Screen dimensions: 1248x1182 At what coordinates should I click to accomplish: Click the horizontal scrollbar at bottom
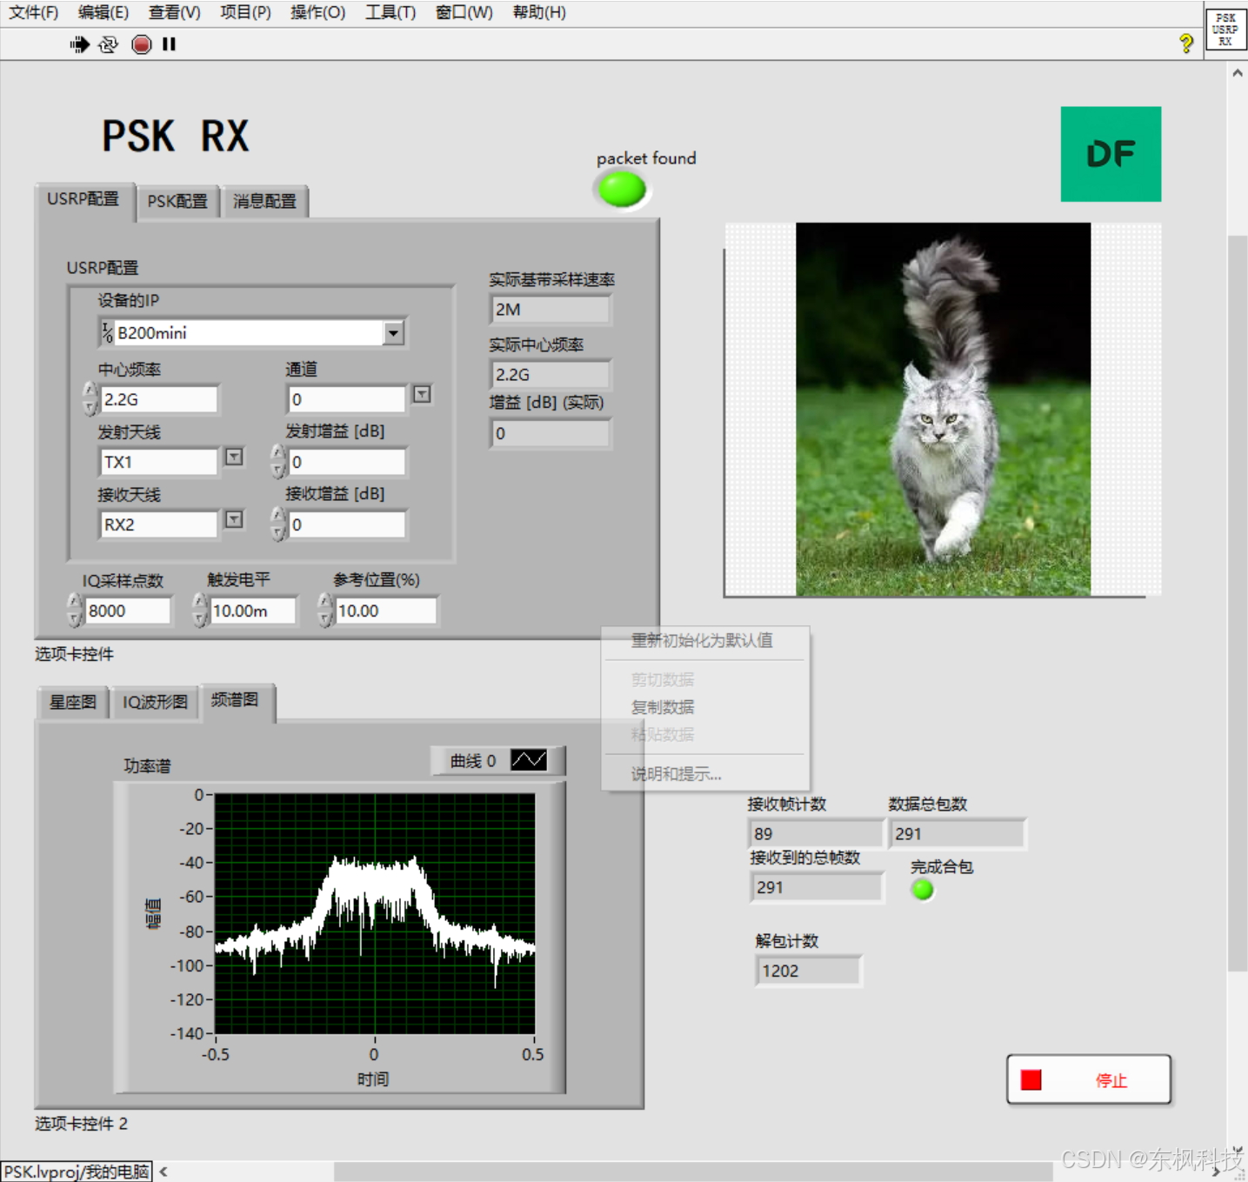tap(692, 1172)
